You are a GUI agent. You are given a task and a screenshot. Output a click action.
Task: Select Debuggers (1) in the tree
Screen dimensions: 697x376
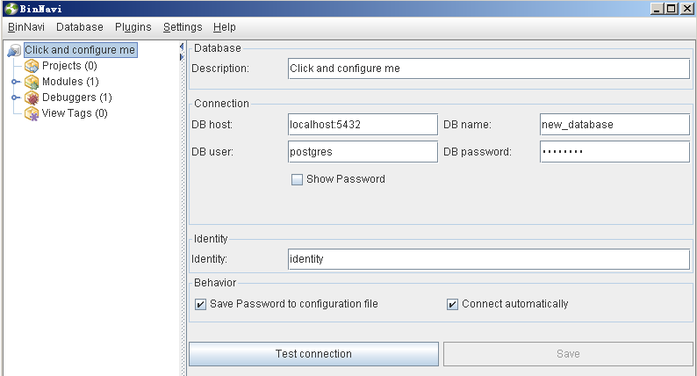[x=77, y=97]
